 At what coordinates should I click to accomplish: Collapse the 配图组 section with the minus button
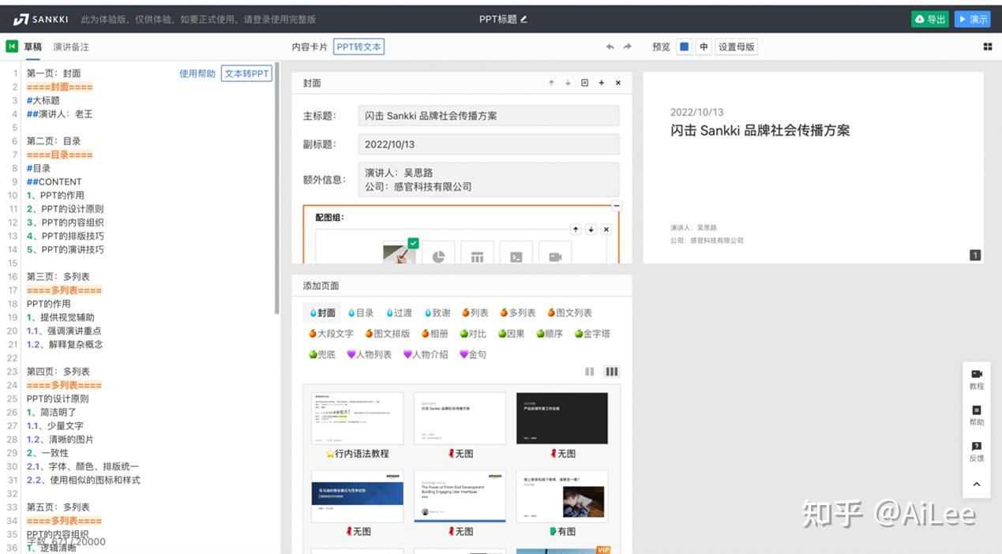point(617,206)
